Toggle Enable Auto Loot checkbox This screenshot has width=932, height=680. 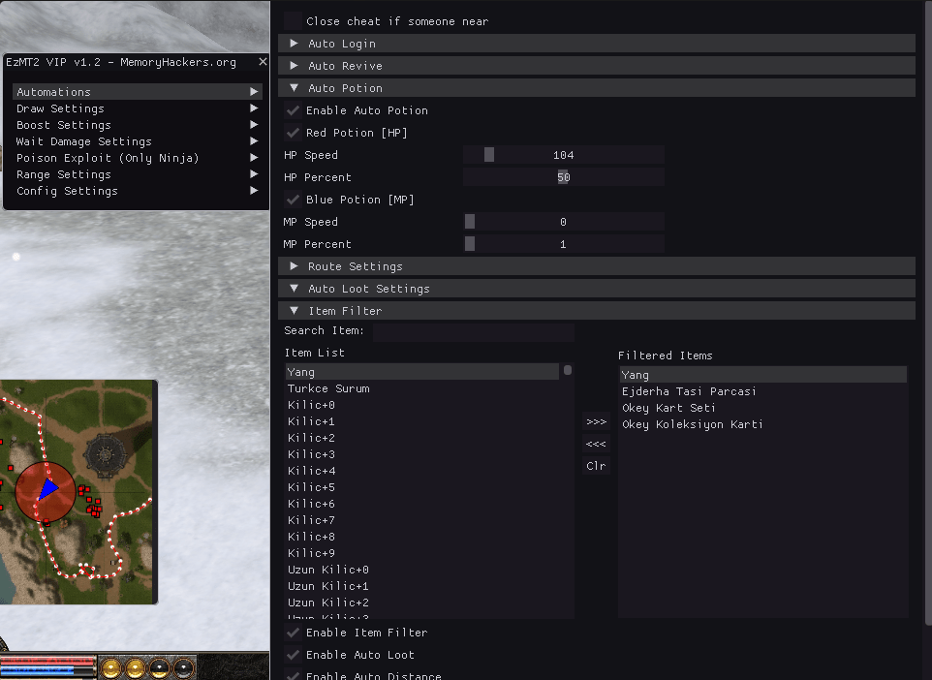(x=293, y=655)
